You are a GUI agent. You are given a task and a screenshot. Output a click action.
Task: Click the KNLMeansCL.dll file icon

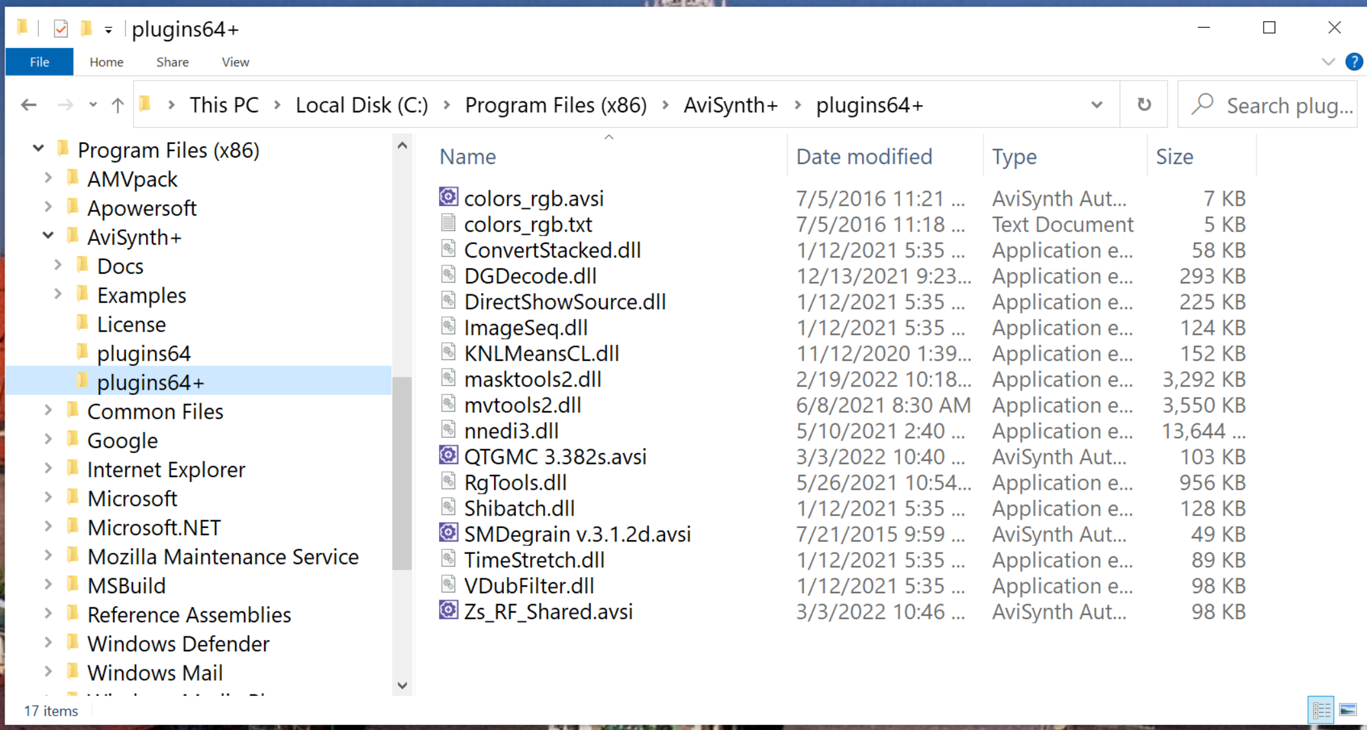[448, 352]
